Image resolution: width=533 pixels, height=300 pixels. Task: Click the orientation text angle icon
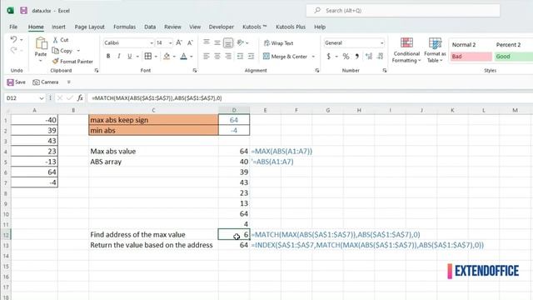tap(241, 42)
